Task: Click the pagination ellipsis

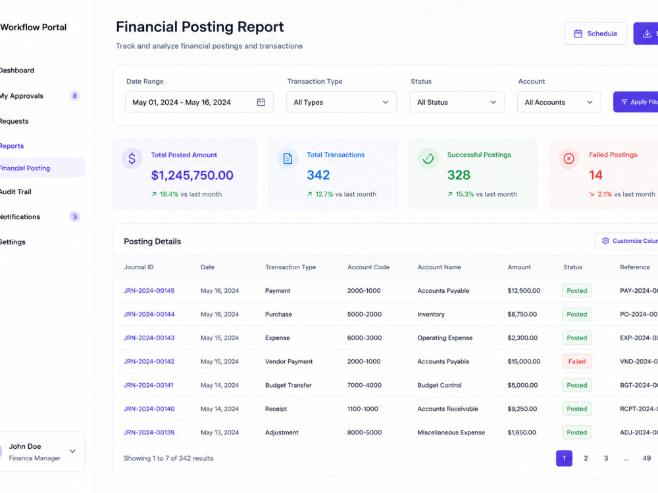Action: tap(626, 459)
